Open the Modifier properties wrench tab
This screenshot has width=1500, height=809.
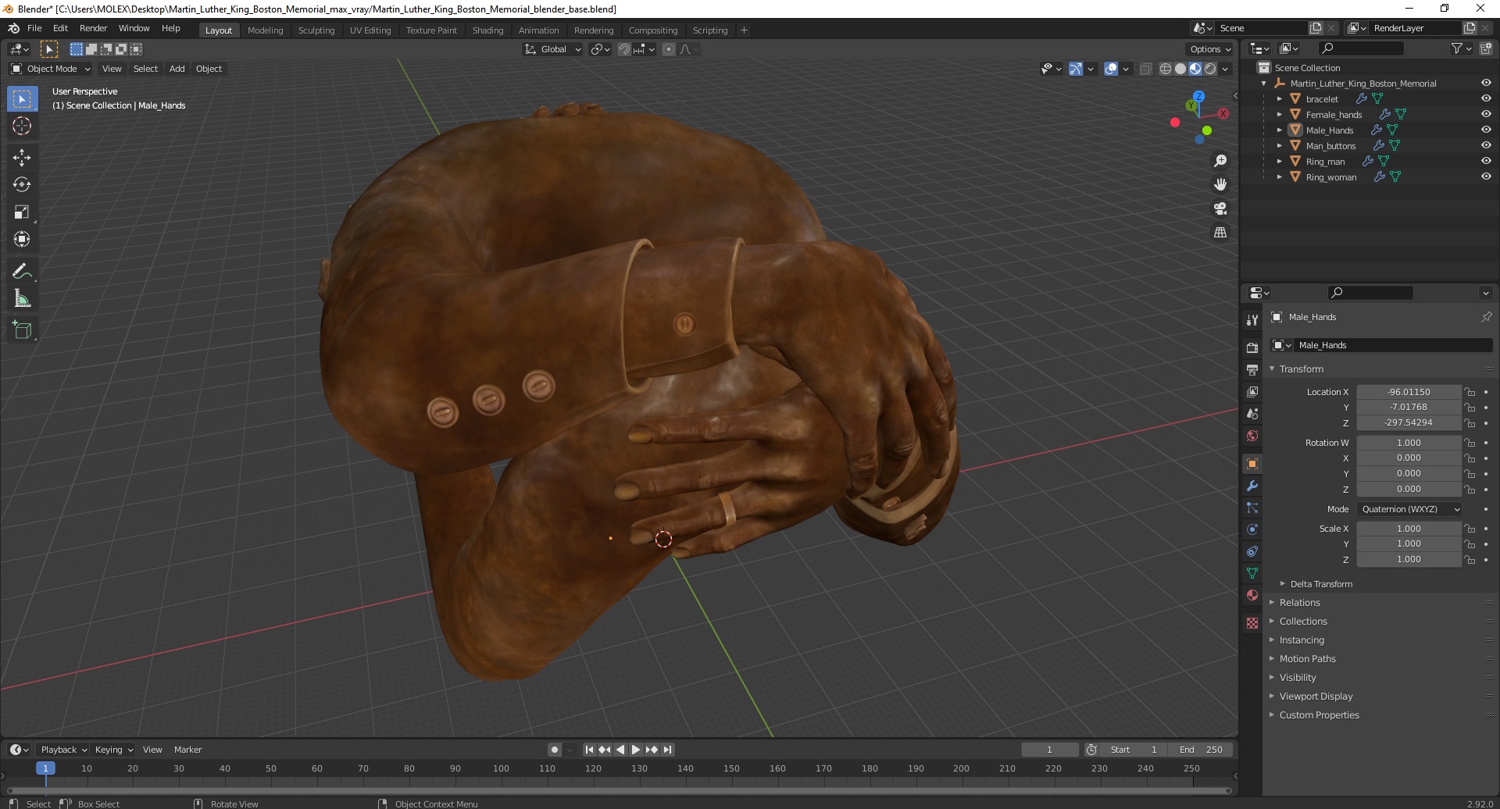click(1252, 486)
